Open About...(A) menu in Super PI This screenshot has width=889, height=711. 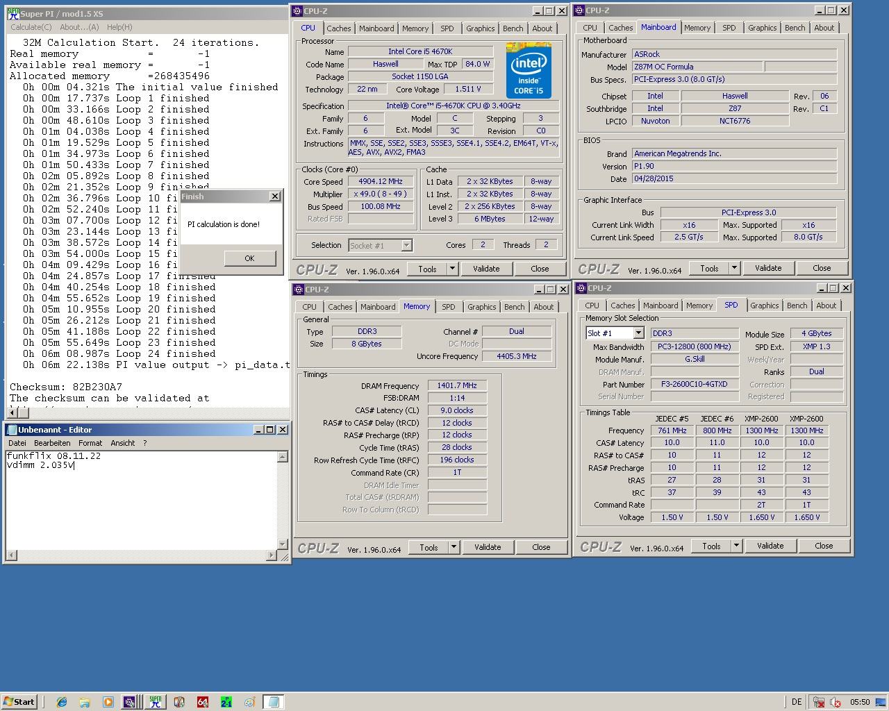79,27
